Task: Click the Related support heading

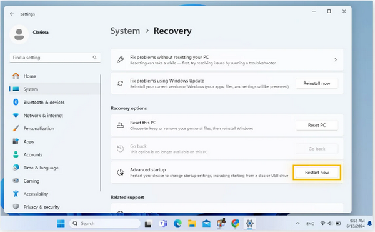Action: click(127, 198)
